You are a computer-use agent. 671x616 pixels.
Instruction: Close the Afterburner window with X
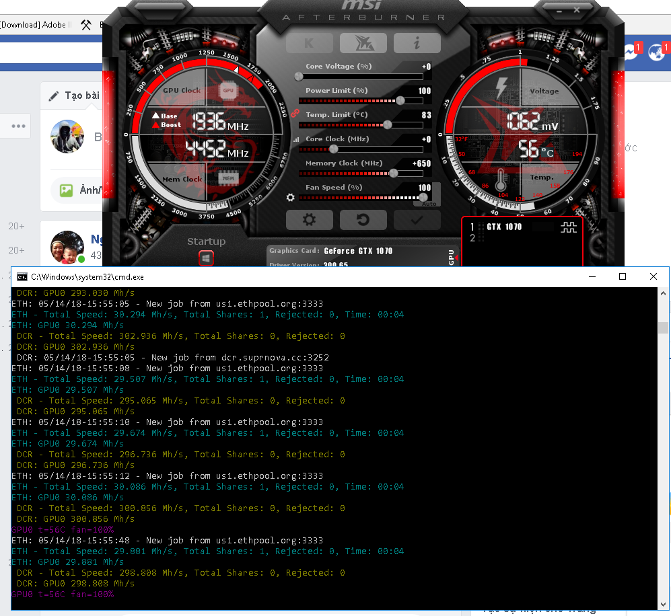pyautogui.click(x=576, y=10)
